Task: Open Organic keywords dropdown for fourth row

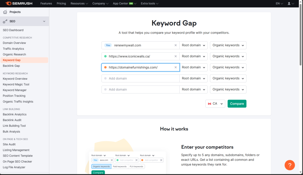Action: 228,78
